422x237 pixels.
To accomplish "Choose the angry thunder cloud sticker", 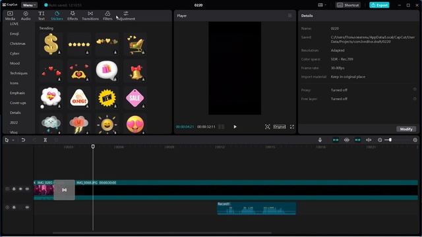I will pos(79,124).
